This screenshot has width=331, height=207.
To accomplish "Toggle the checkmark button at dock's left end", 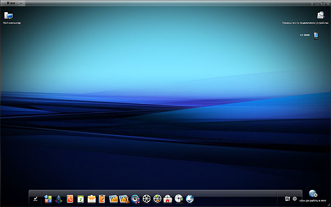I will pyautogui.click(x=35, y=199).
